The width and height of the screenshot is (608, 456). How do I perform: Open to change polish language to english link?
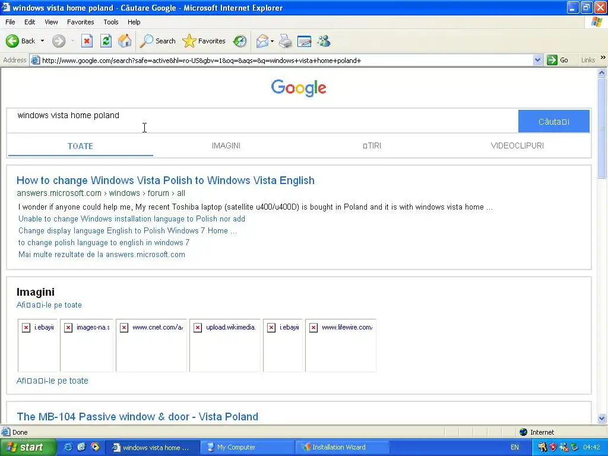104,243
